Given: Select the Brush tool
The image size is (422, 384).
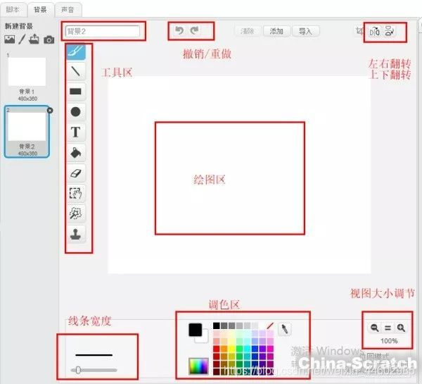Looking at the screenshot, I should coord(76,51).
